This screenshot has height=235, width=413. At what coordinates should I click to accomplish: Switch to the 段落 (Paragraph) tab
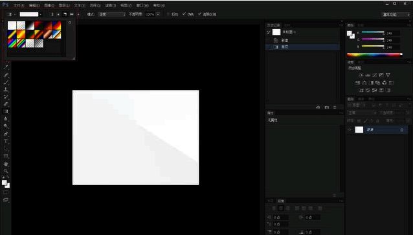point(281,201)
